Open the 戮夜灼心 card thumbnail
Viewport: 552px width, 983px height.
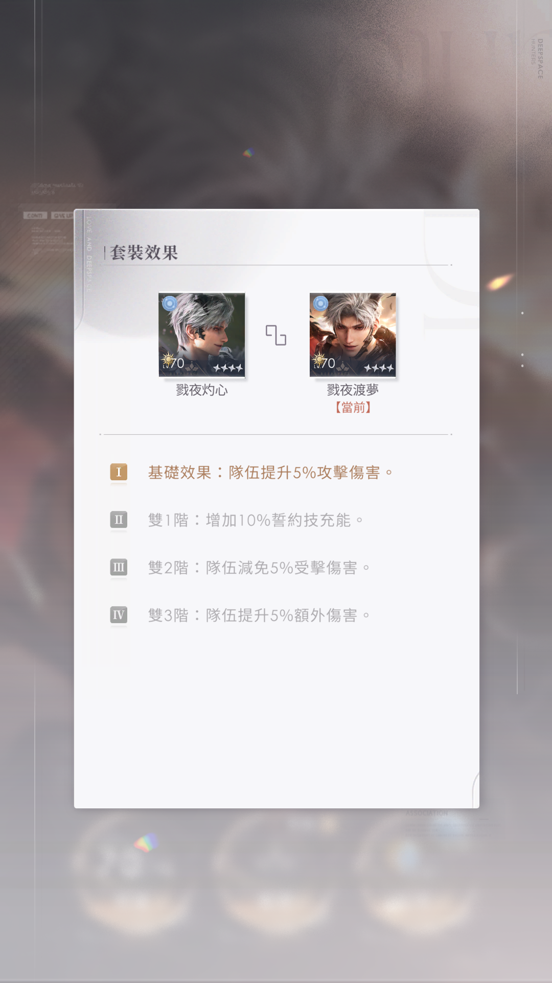pos(202,335)
